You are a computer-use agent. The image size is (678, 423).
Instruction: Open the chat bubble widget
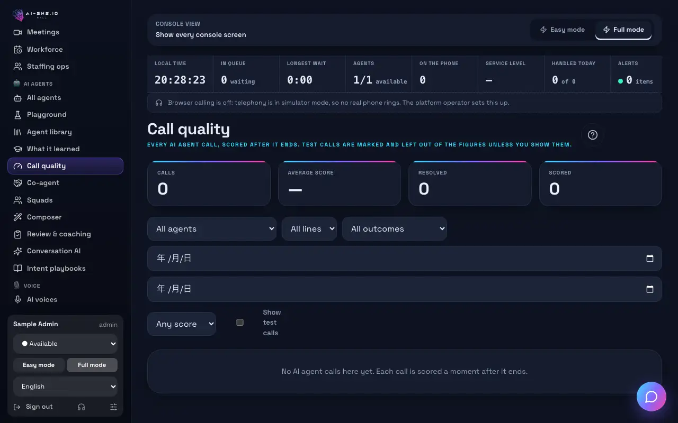pos(652,397)
